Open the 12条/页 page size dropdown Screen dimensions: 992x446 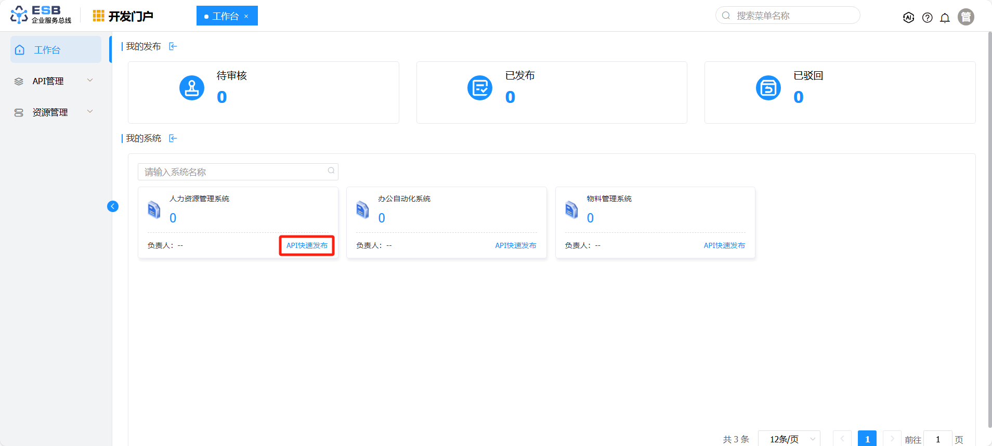(789, 439)
